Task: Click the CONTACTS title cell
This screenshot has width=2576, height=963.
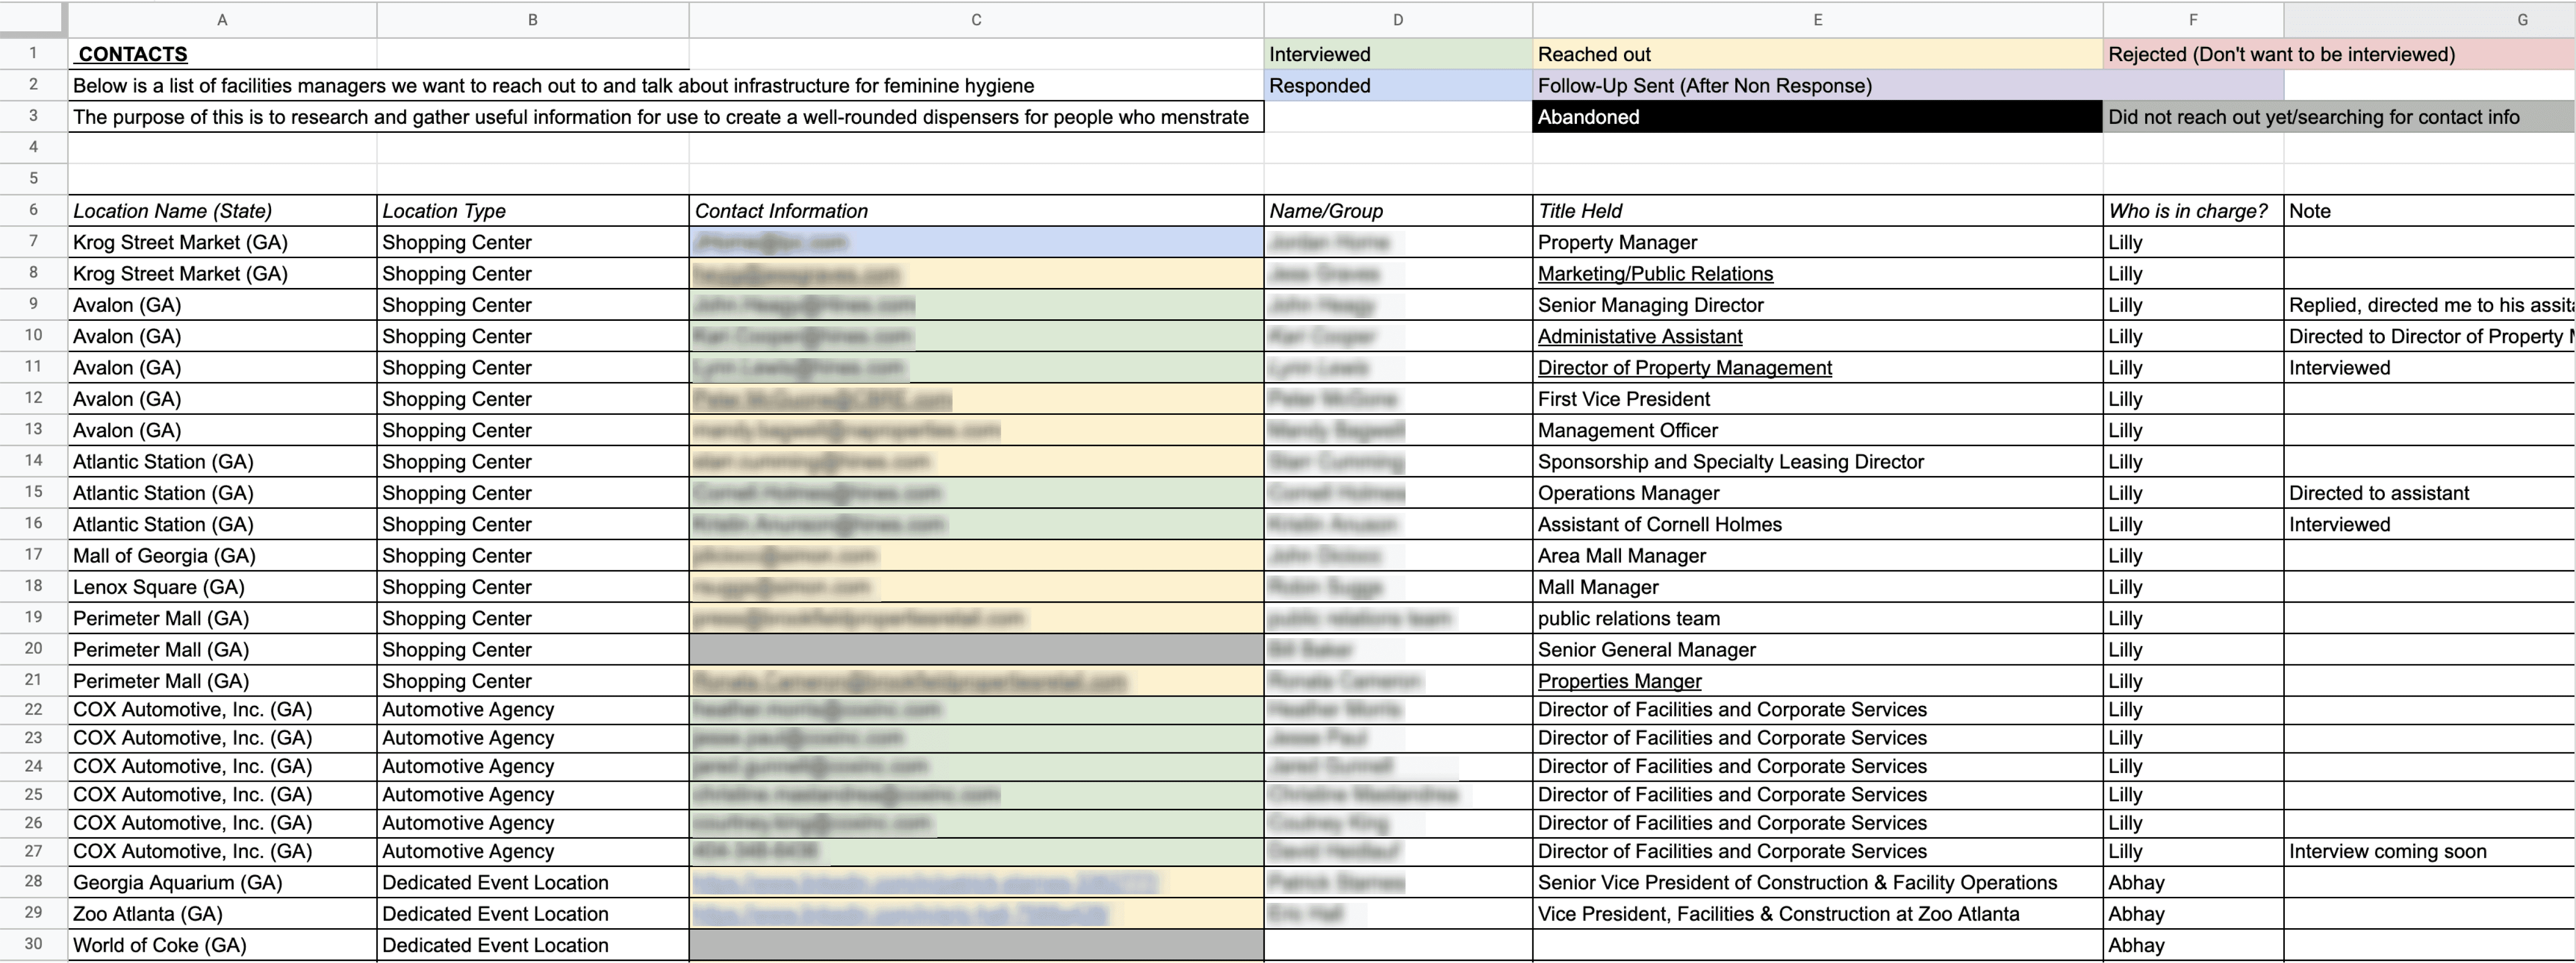Action: coord(133,54)
